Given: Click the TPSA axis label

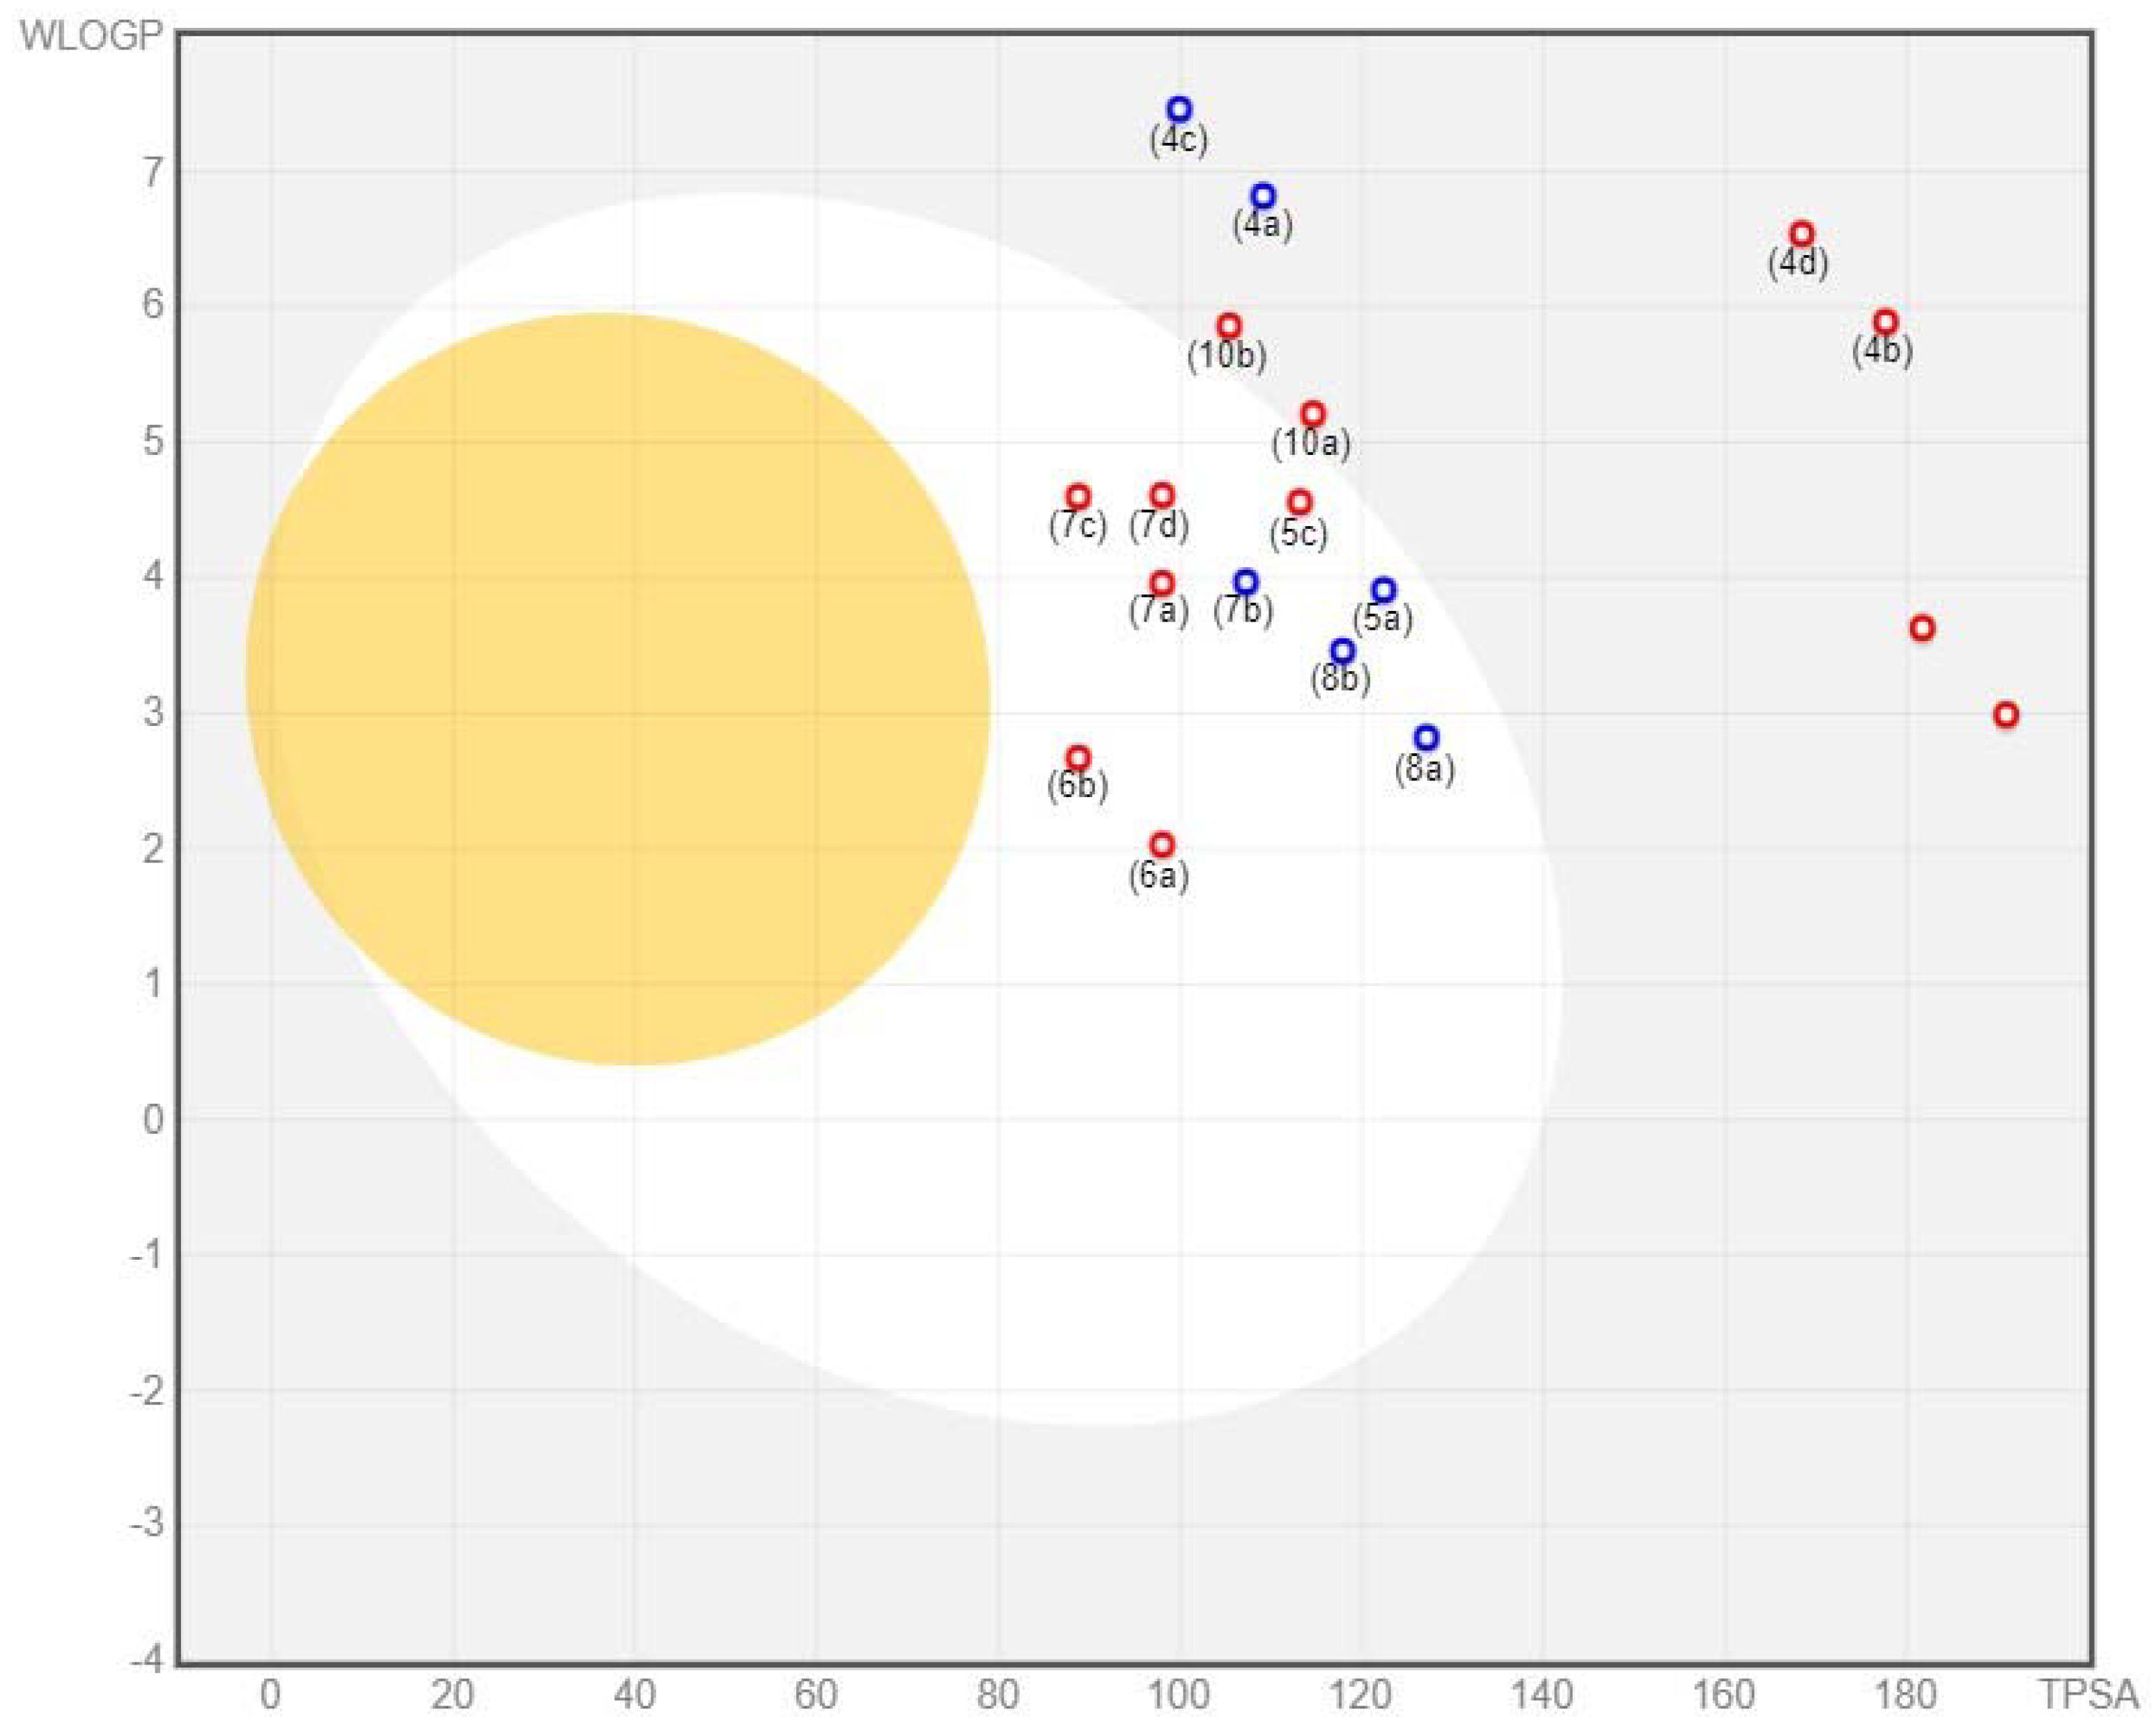Looking at the screenshot, I should click(2088, 1694).
